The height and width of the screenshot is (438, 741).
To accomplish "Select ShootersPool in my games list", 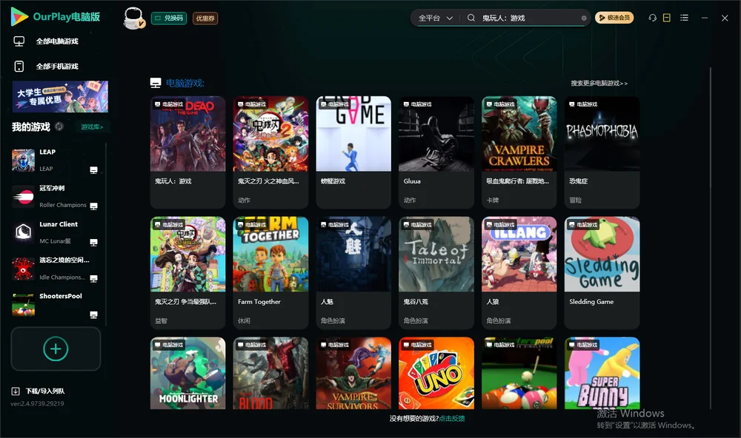I will (56, 305).
